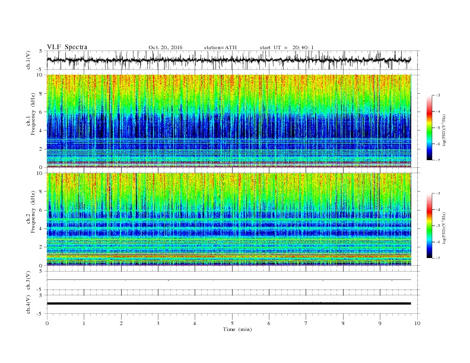Click the "6" kHz tick of ch.2 spectrogram
This screenshot has height=363, width=470.
[42, 210]
